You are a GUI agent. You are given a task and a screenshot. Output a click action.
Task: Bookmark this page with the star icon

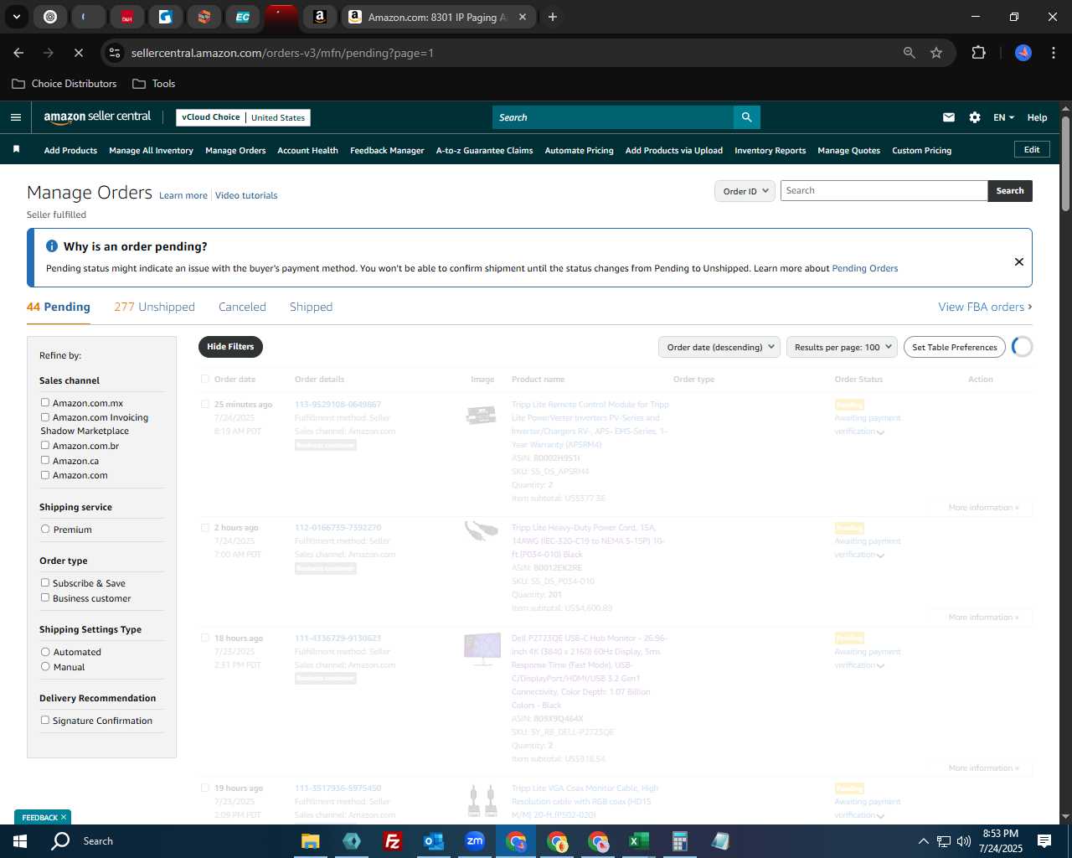coord(936,53)
